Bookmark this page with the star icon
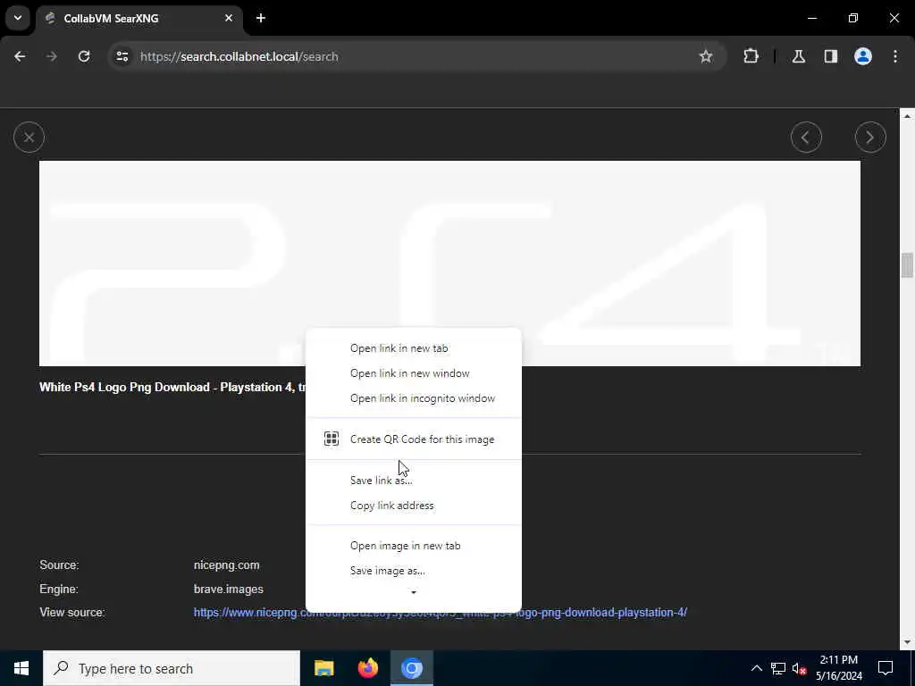Image resolution: width=915 pixels, height=686 pixels. [706, 56]
